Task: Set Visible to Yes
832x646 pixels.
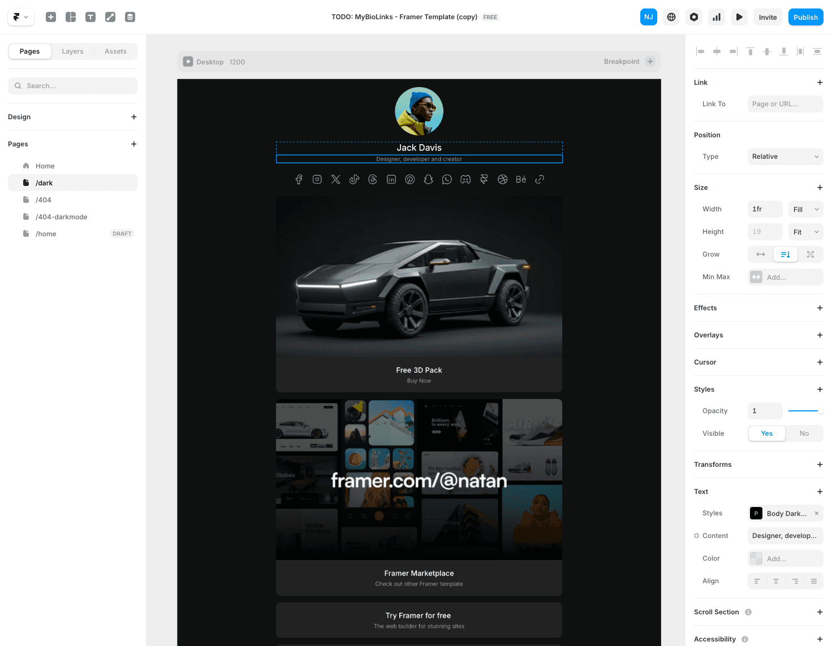Action: (x=767, y=433)
